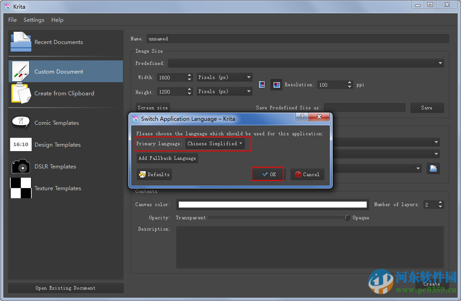Expand the profile dropdown beside the import icon
The height and width of the screenshot is (301, 461).
coord(418,168)
